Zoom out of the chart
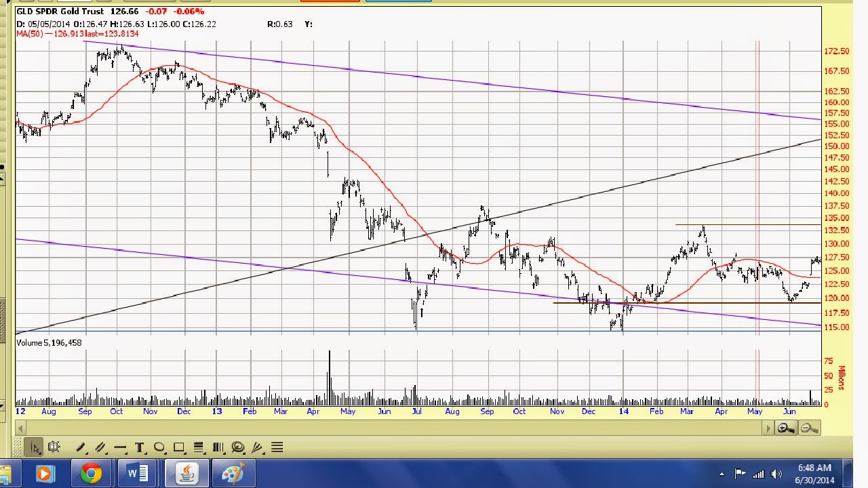868x488 pixels. [808, 428]
